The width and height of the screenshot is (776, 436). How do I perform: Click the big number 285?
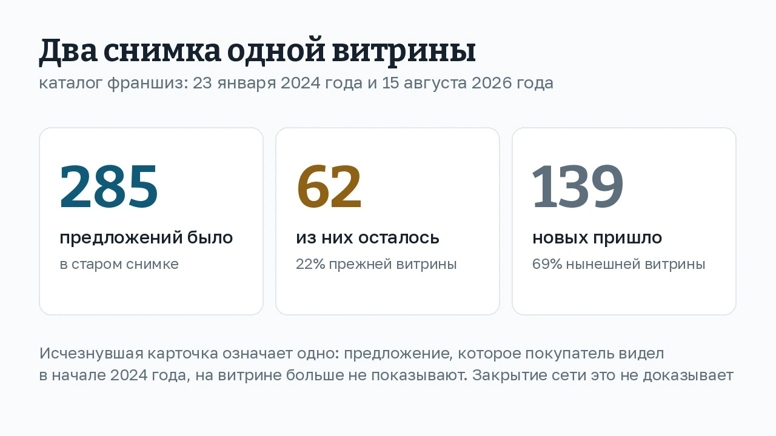coord(109,187)
